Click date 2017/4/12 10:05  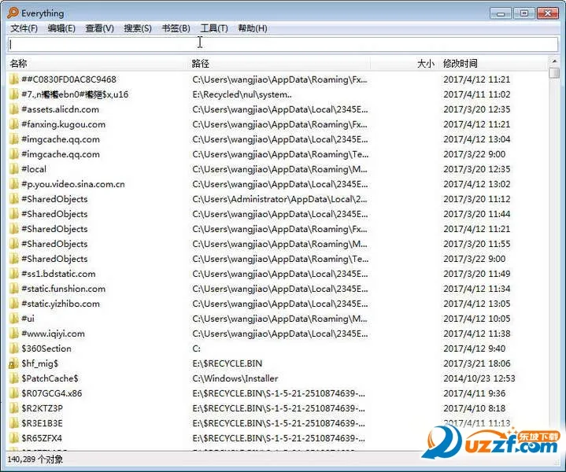tap(476, 319)
